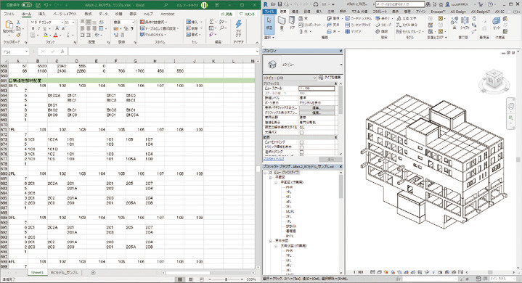
Task: Click the Properties Apply (適用) button
Action: click(330, 160)
